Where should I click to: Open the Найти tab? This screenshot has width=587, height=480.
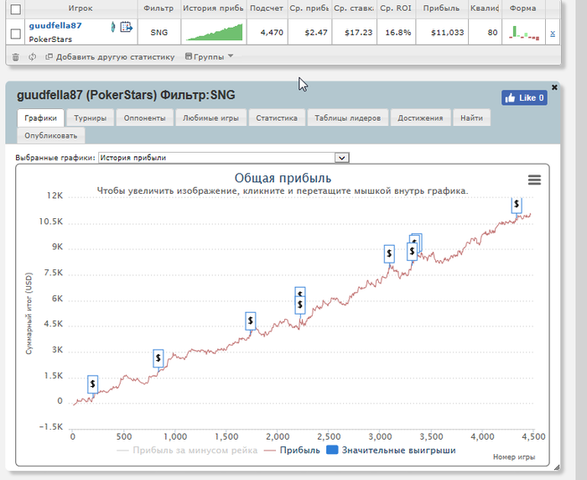[x=471, y=118]
